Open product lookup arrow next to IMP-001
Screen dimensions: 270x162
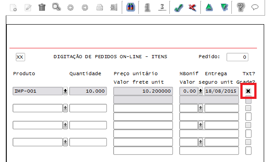[x=65, y=91]
